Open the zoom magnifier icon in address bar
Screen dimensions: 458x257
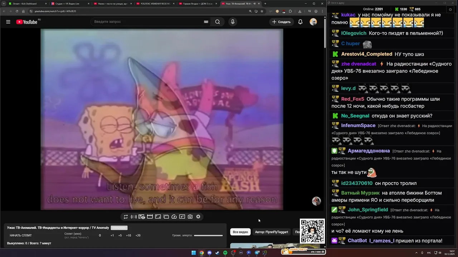pos(250,11)
